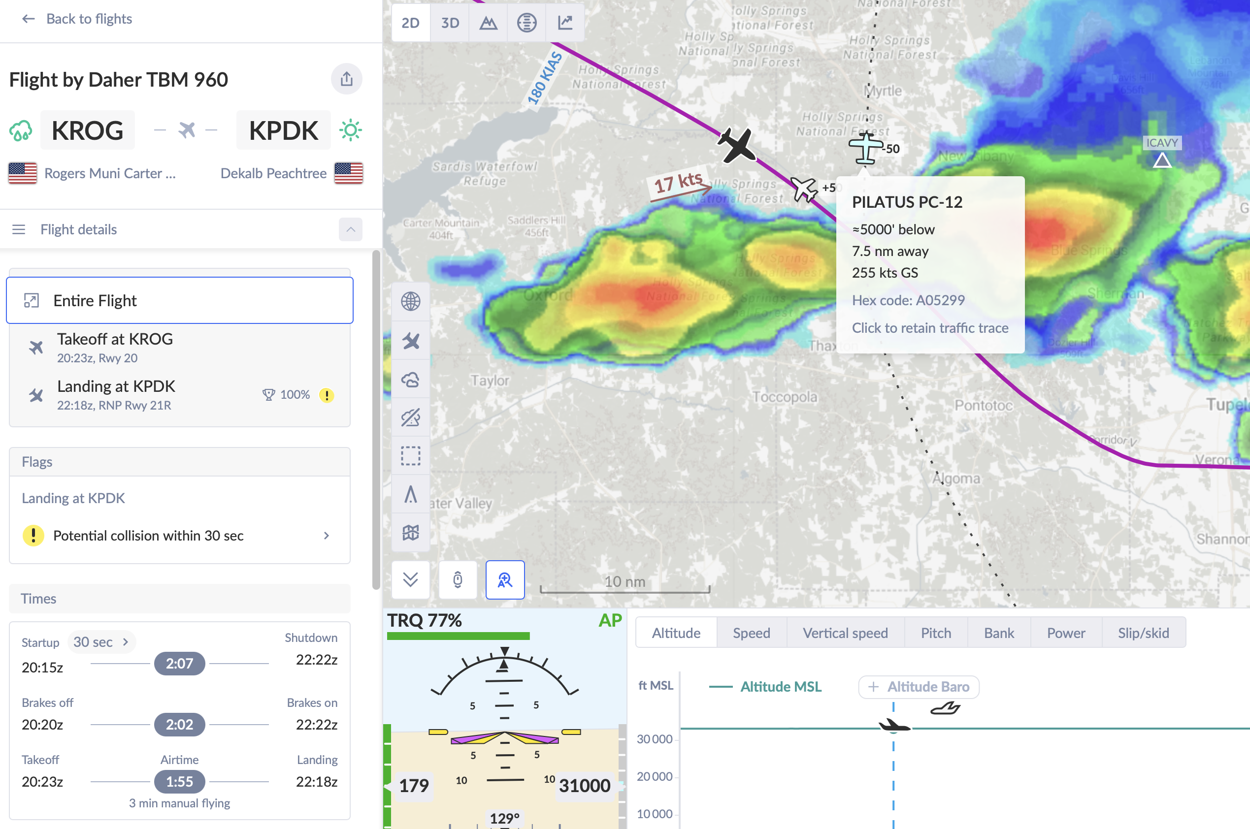Click the watch device icon button
Image resolution: width=1250 pixels, height=829 pixels.
[x=458, y=580]
